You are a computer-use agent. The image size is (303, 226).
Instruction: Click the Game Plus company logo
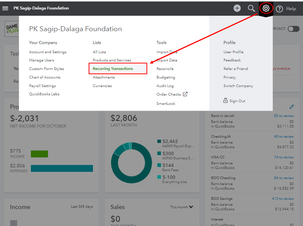[12, 29]
